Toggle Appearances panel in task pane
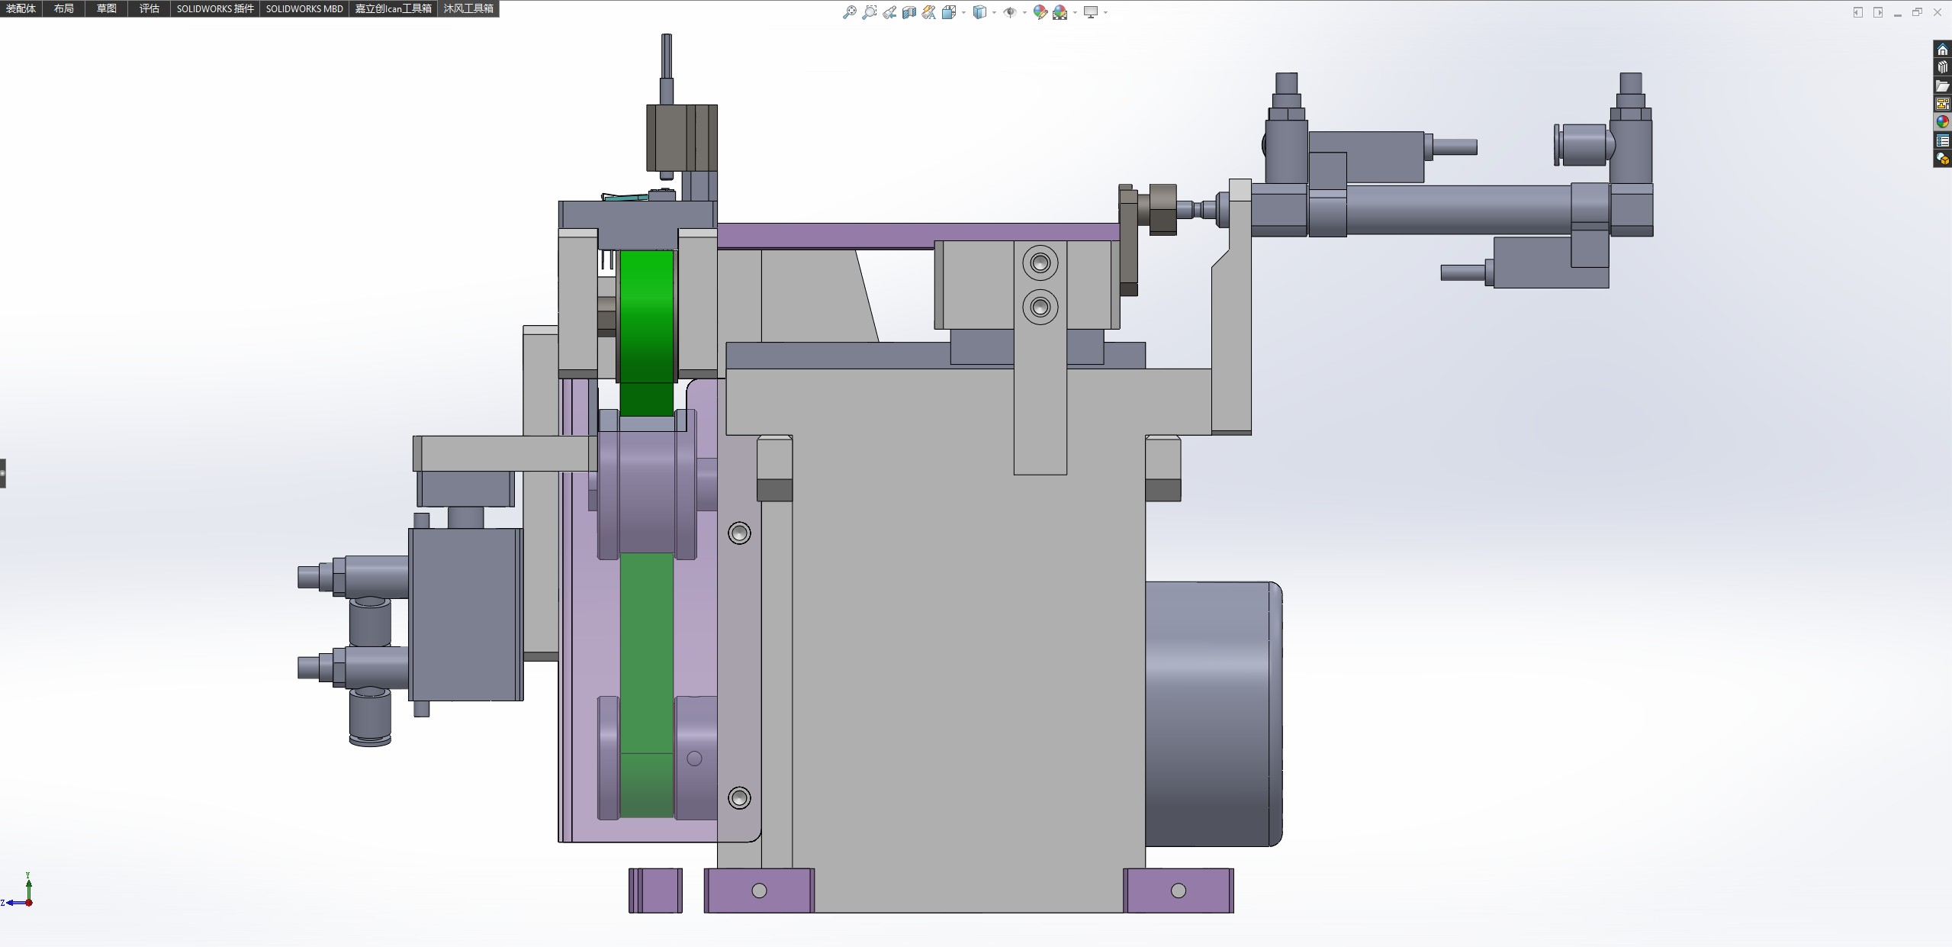 [x=1943, y=122]
